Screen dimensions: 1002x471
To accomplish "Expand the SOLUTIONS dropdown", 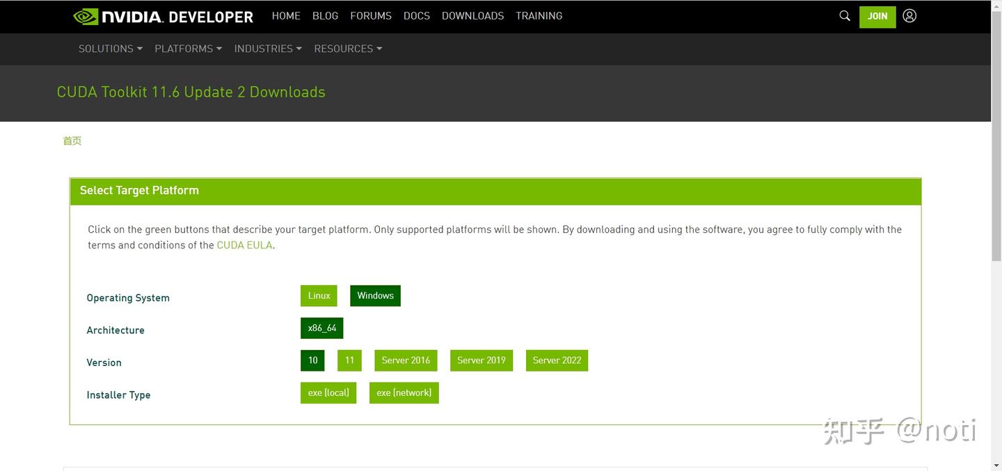I will coord(110,49).
